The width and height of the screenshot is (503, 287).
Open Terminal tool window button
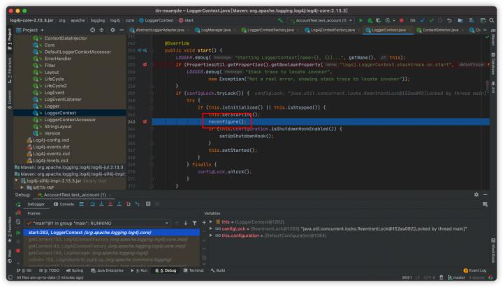click(x=194, y=270)
